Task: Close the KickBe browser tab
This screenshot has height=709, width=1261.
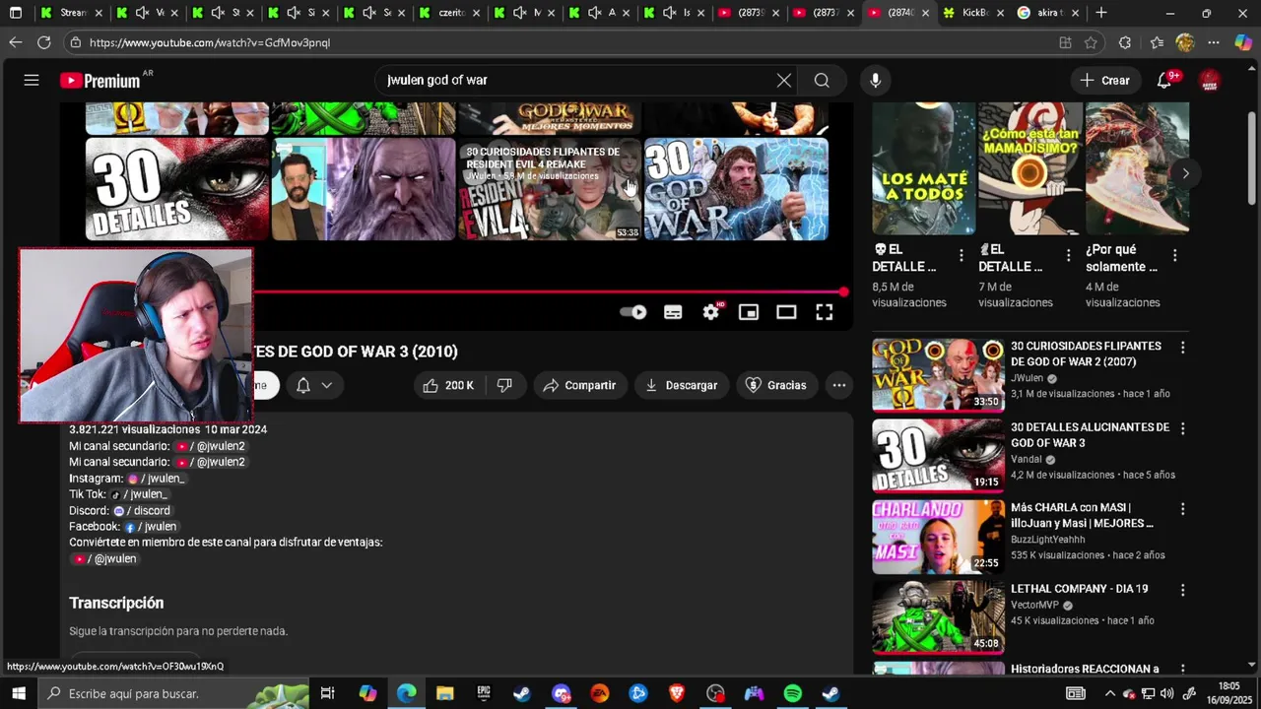Action: click(x=1000, y=13)
